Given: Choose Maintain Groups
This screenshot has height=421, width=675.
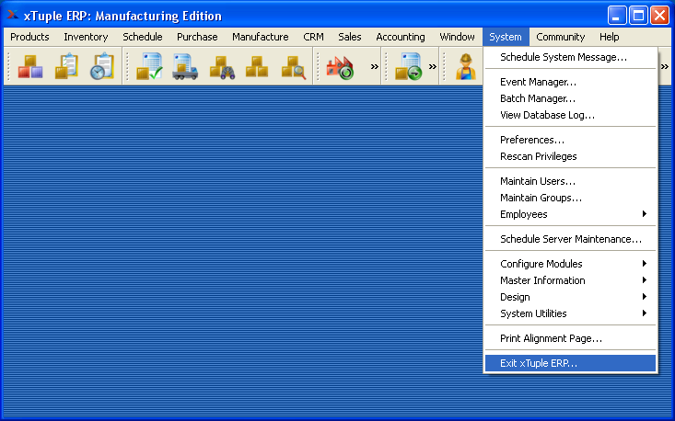Looking at the screenshot, I should [570, 198].
